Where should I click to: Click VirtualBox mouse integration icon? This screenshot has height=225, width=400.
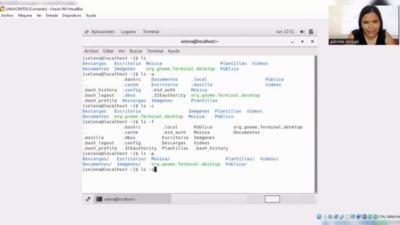pyautogui.click(x=369, y=217)
